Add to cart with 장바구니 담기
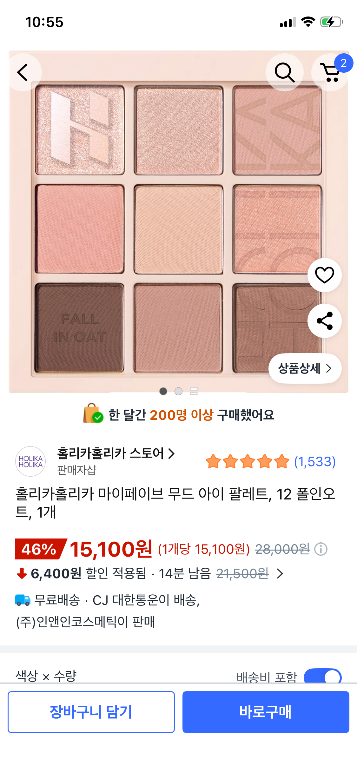 [91, 712]
